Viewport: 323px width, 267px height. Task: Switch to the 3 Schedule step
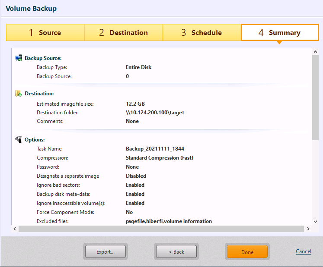coord(201,33)
